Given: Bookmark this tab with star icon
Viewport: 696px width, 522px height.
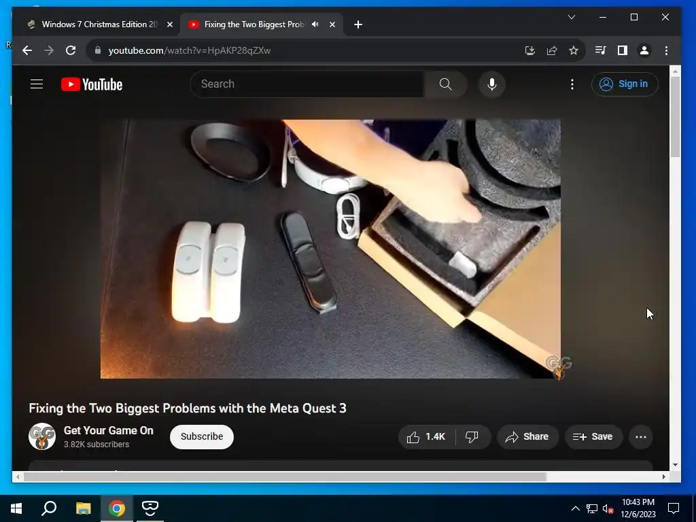Looking at the screenshot, I should (x=574, y=50).
